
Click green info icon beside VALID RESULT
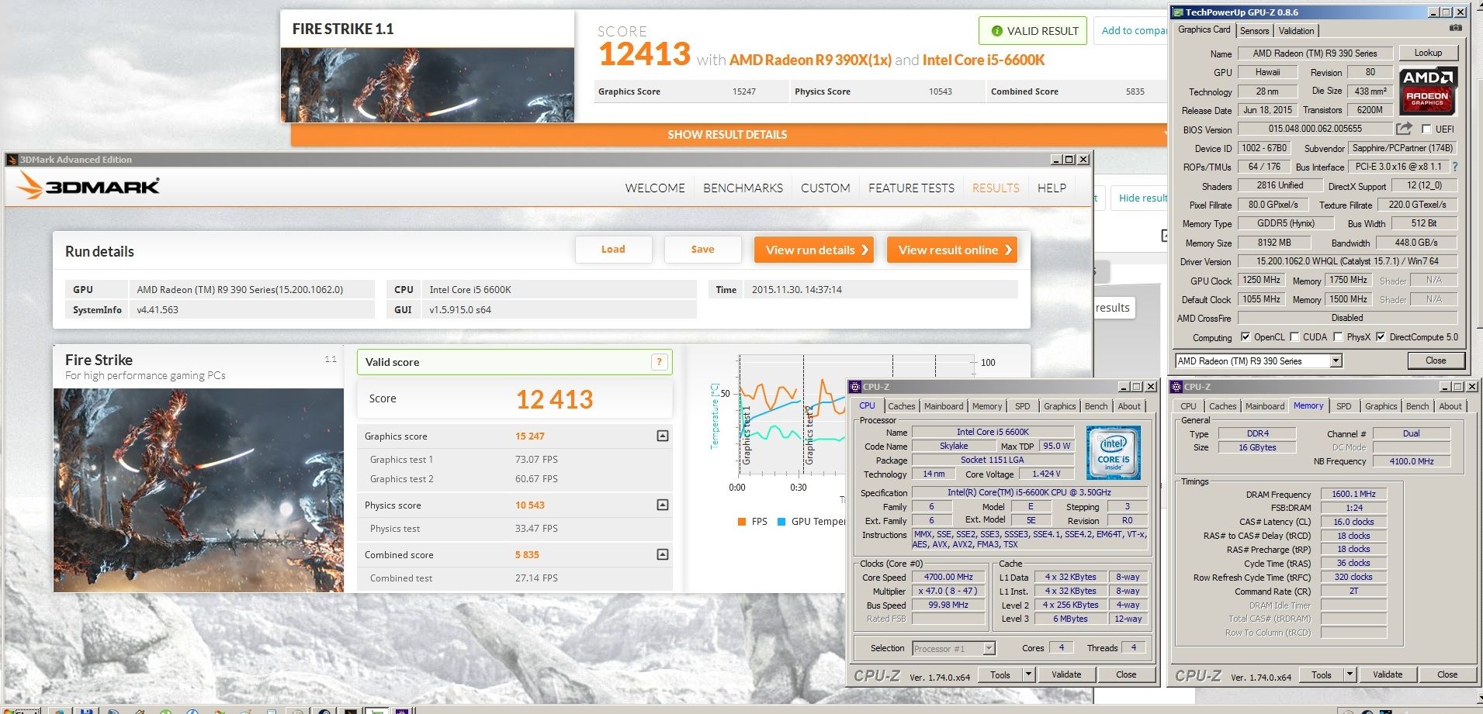(996, 31)
